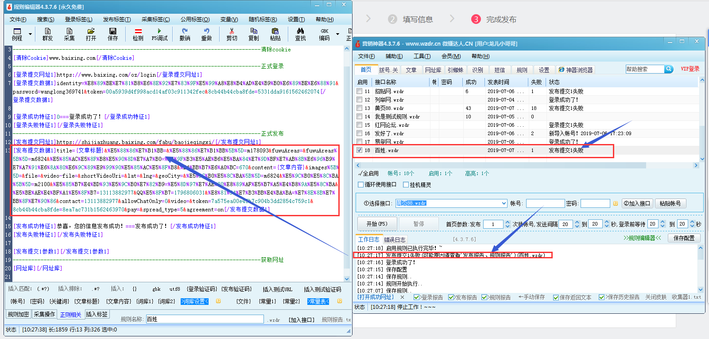Click the 采集 toolbar icon
This screenshot has height=339, width=709.
coord(70,34)
